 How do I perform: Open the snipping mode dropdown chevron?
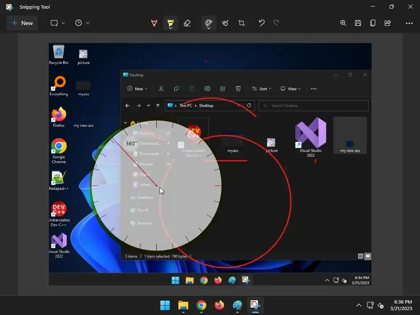[x=63, y=23]
